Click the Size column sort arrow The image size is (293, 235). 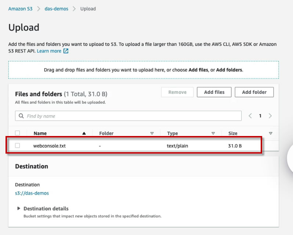271,133
